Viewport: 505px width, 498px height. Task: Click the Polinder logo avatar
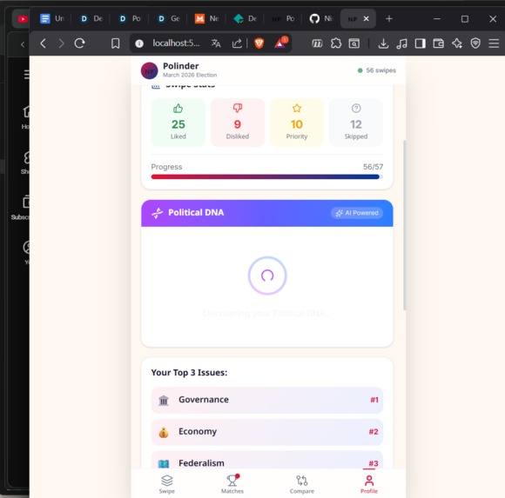(x=150, y=70)
